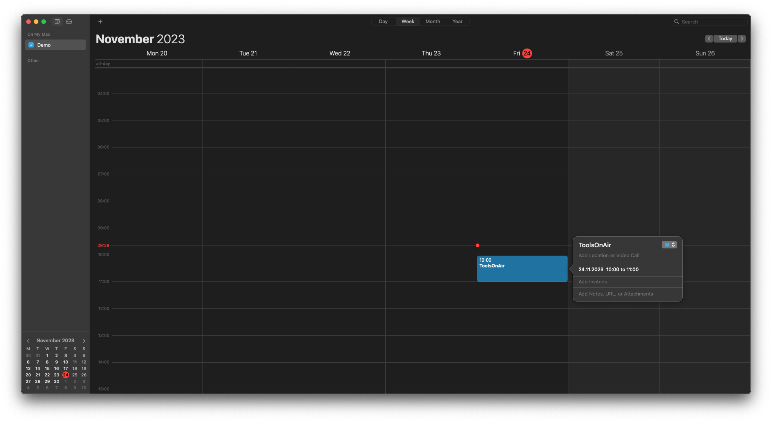
Task: Open event calendar color popup menu
Action: pos(669,245)
